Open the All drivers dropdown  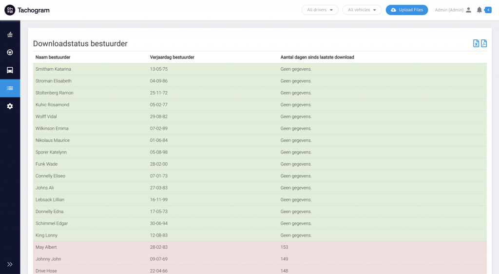(320, 10)
